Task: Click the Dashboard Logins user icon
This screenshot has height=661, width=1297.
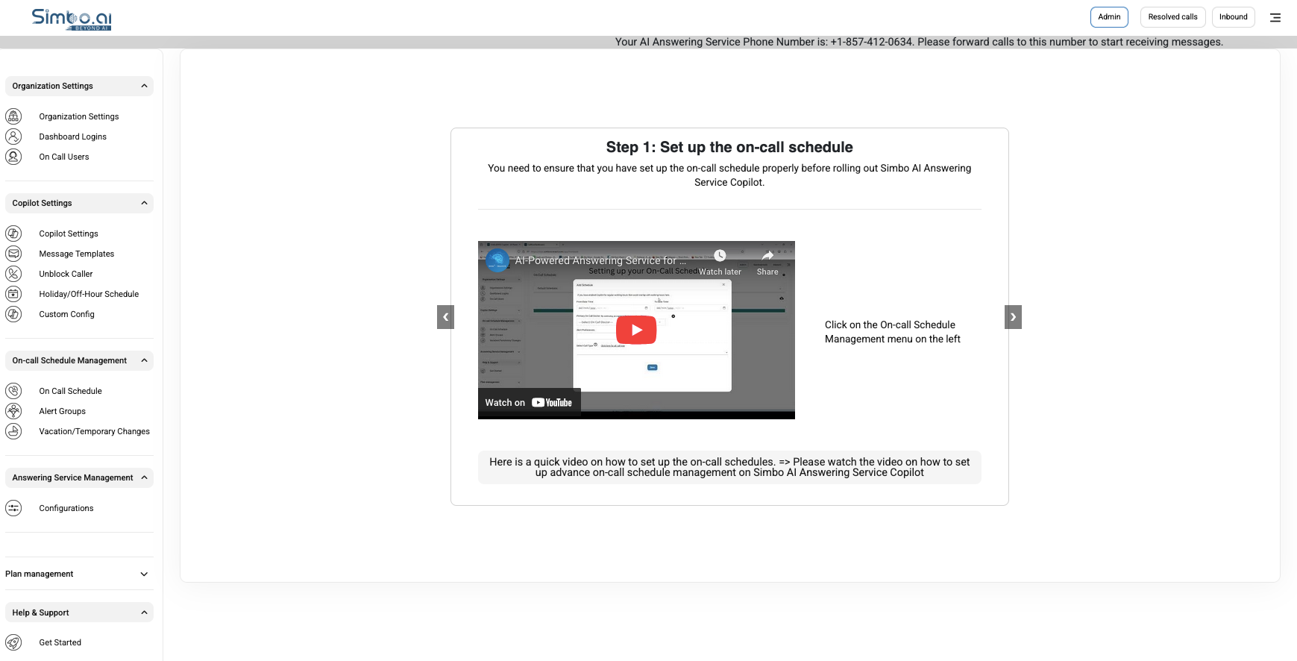Action: [13, 137]
